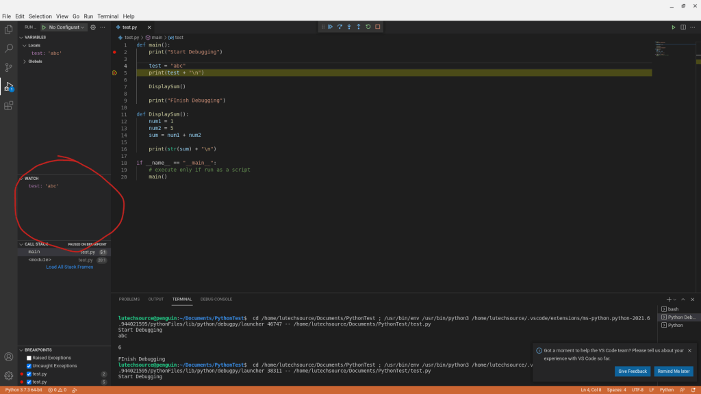
Task: Click the Step Over debug button
Action: (x=340, y=27)
